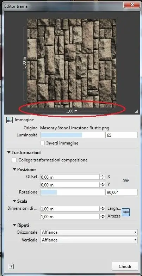Click the Larghezza stepper arrows

[103, 209]
